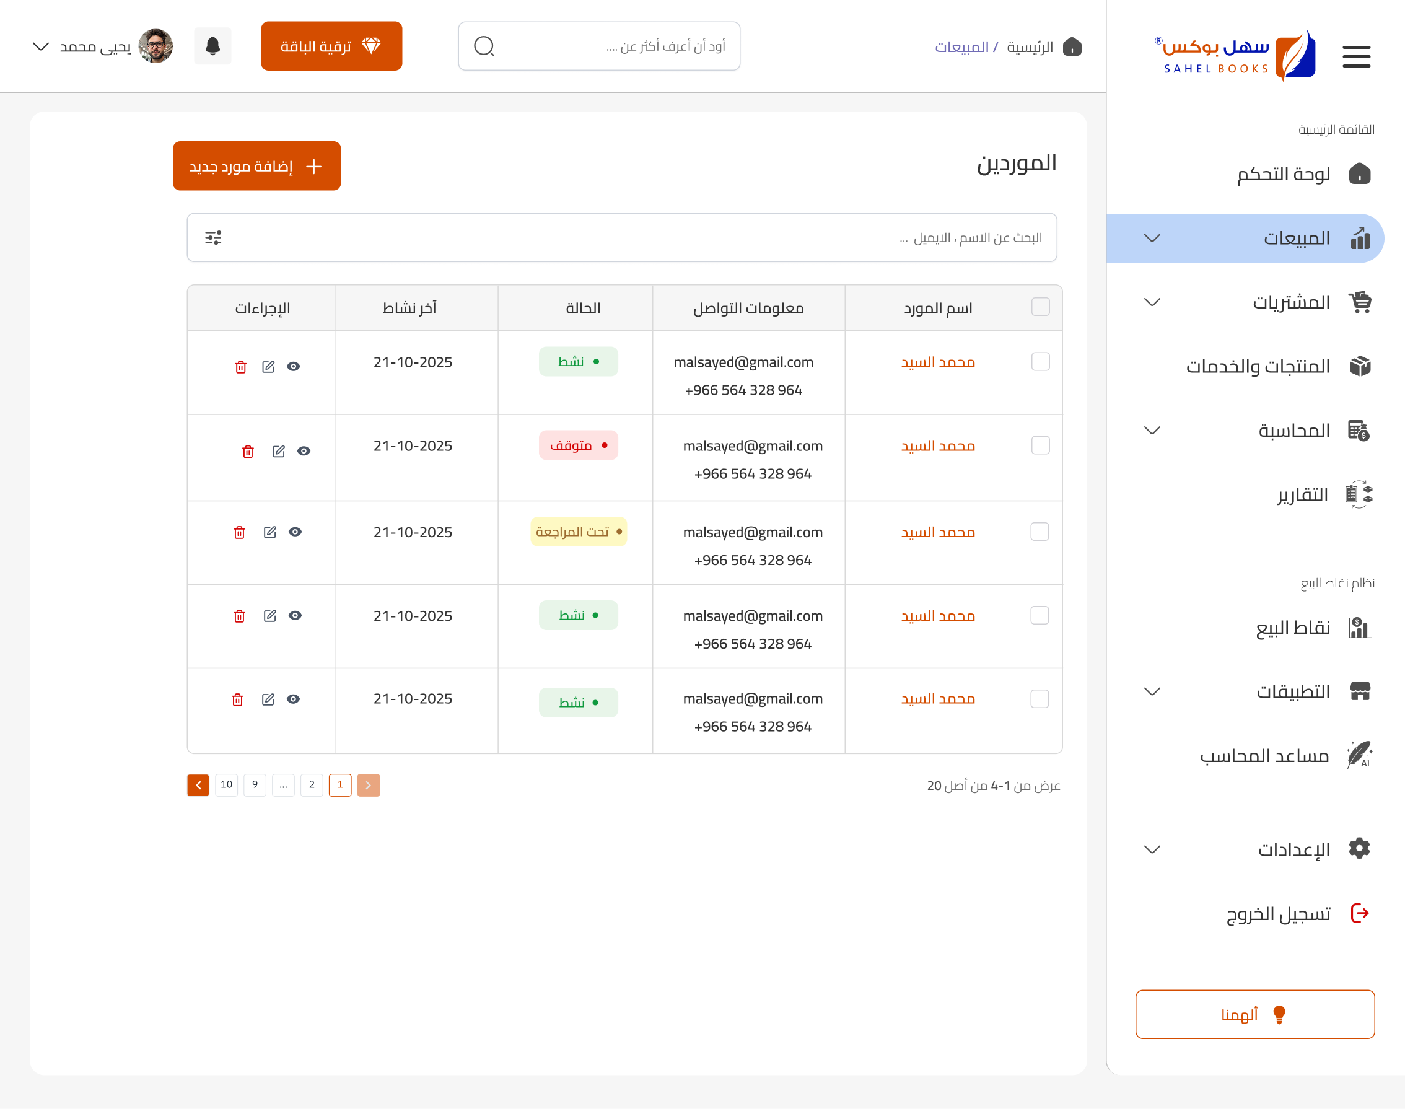Click the point of sale icon

point(1360,627)
